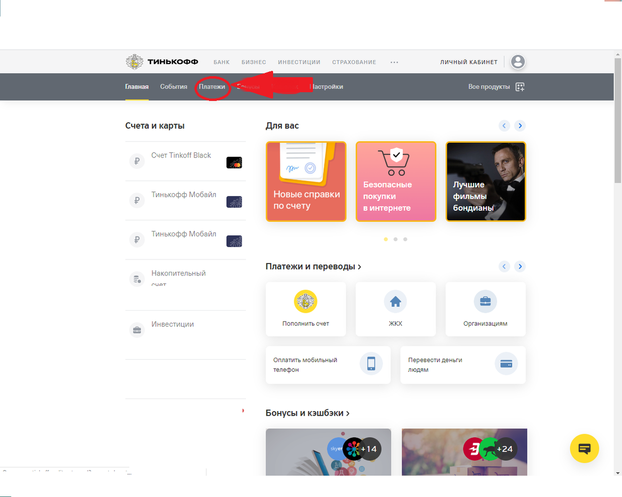This screenshot has height=497, width=622.
Task: Click card image of second Тинькофф Мобайл
Action: tap(234, 241)
